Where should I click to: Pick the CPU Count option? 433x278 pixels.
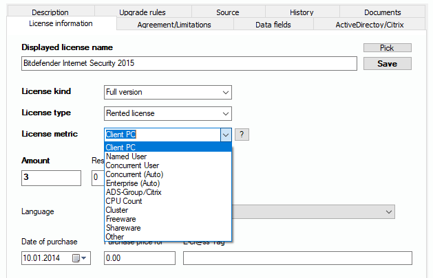pyautogui.click(x=124, y=201)
